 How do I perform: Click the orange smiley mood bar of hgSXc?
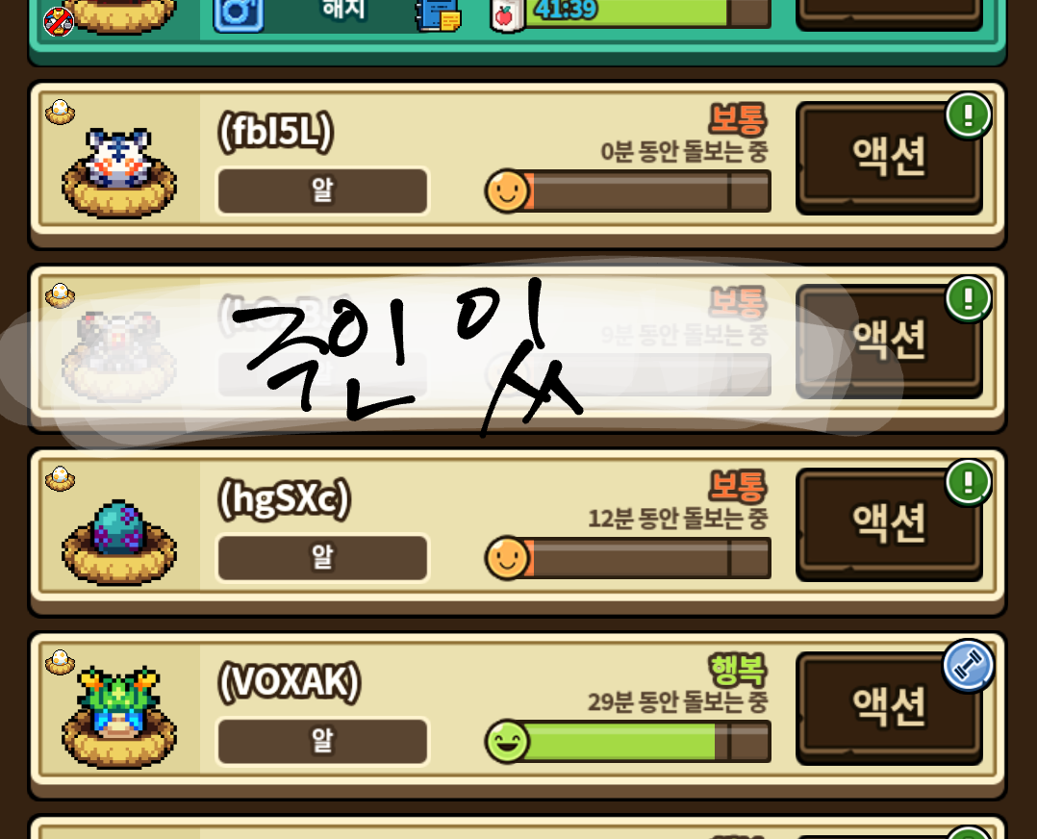[627, 558]
